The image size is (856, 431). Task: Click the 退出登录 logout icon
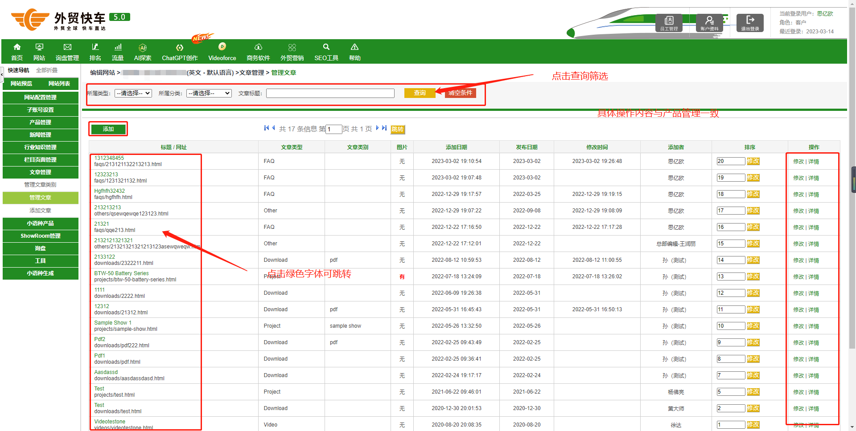[x=750, y=23]
